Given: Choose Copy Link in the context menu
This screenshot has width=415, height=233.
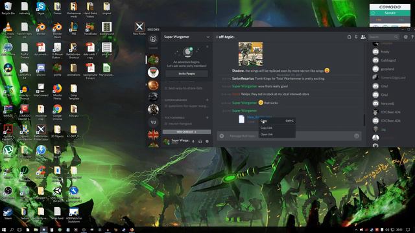Looking at the screenshot, I should click(277, 128).
